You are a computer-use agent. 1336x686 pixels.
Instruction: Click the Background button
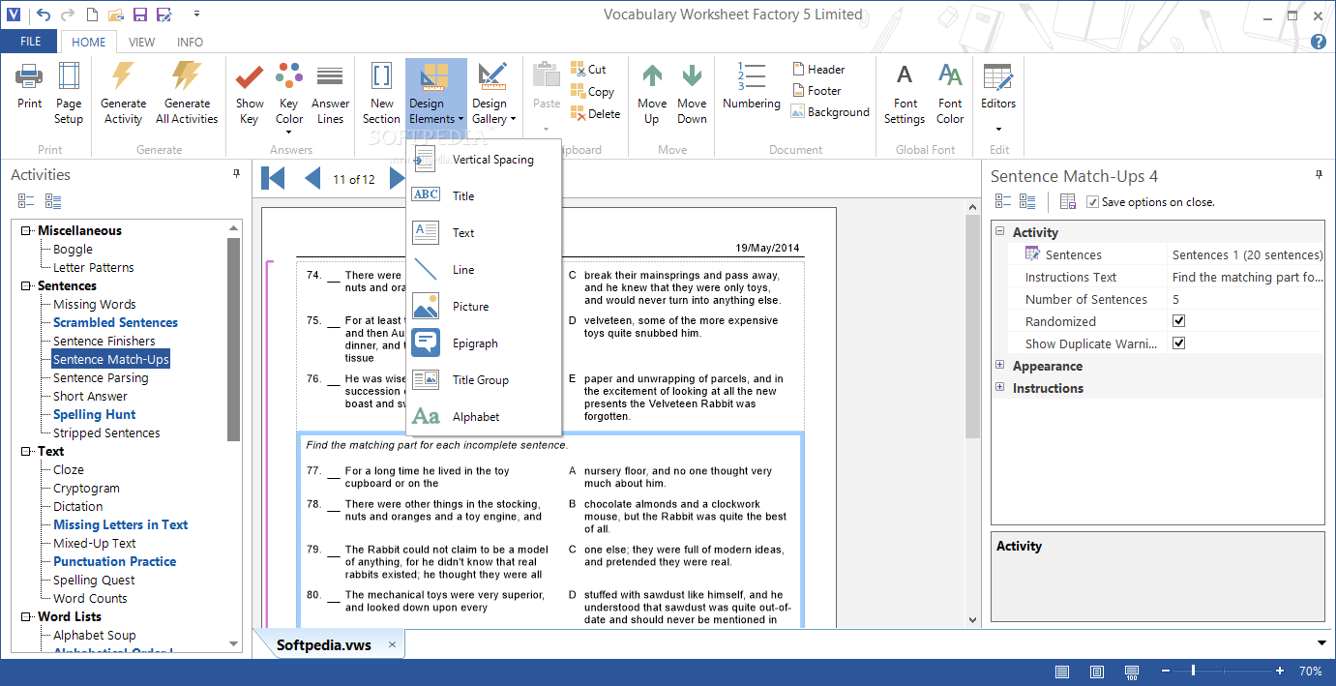(x=830, y=111)
